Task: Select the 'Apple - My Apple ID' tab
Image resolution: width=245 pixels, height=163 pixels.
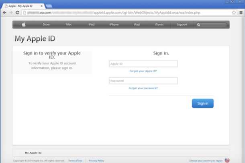Action: (x=22, y=6)
